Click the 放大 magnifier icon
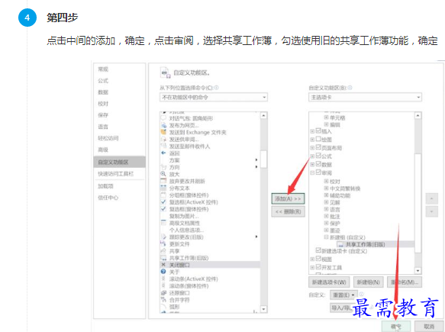445x332 pixels. pos(163,174)
